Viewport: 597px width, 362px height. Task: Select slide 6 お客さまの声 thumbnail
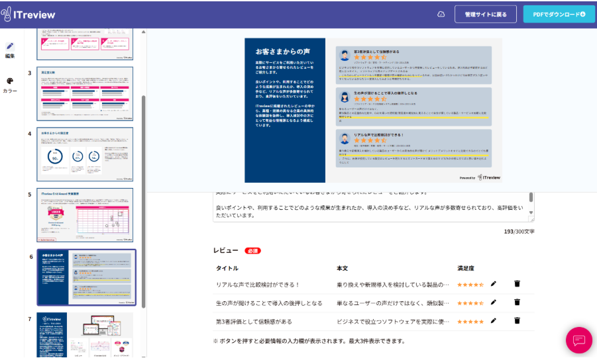(x=86, y=277)
